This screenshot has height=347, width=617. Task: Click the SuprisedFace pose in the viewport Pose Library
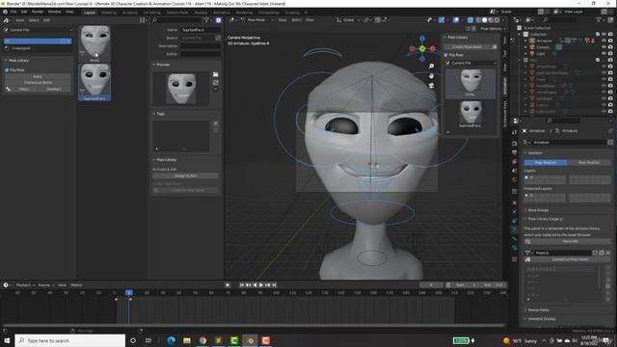(x=470, y=114)
